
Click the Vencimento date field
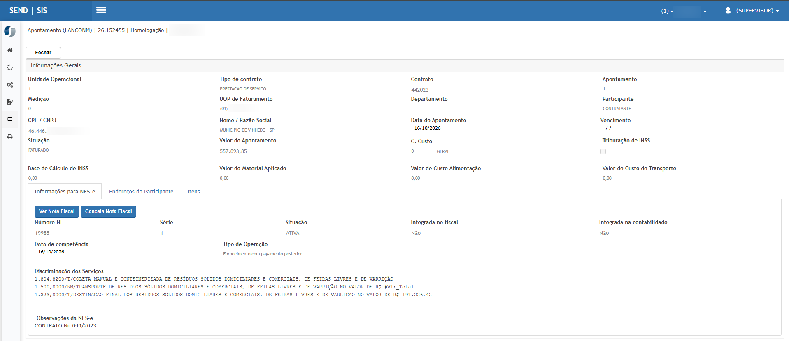coord(608,128)
